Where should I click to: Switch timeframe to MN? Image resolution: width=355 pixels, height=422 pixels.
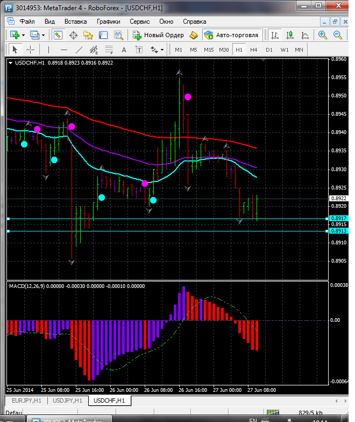[299, 50]
